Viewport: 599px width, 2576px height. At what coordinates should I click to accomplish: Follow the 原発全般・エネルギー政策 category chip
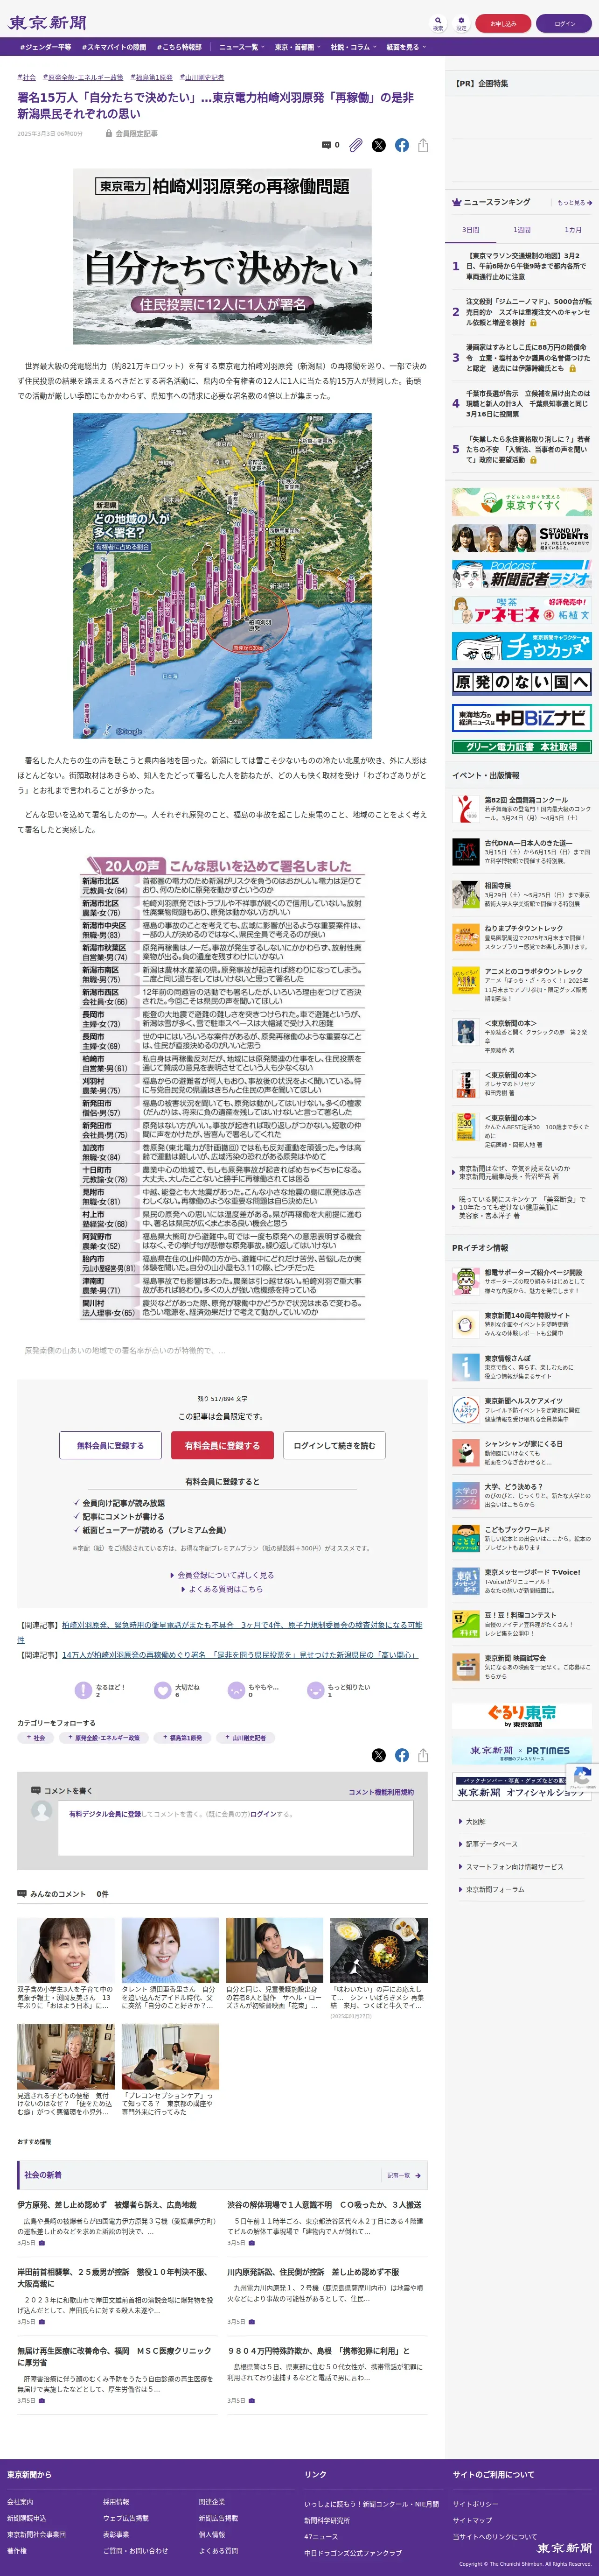(x=104, y=1738)
